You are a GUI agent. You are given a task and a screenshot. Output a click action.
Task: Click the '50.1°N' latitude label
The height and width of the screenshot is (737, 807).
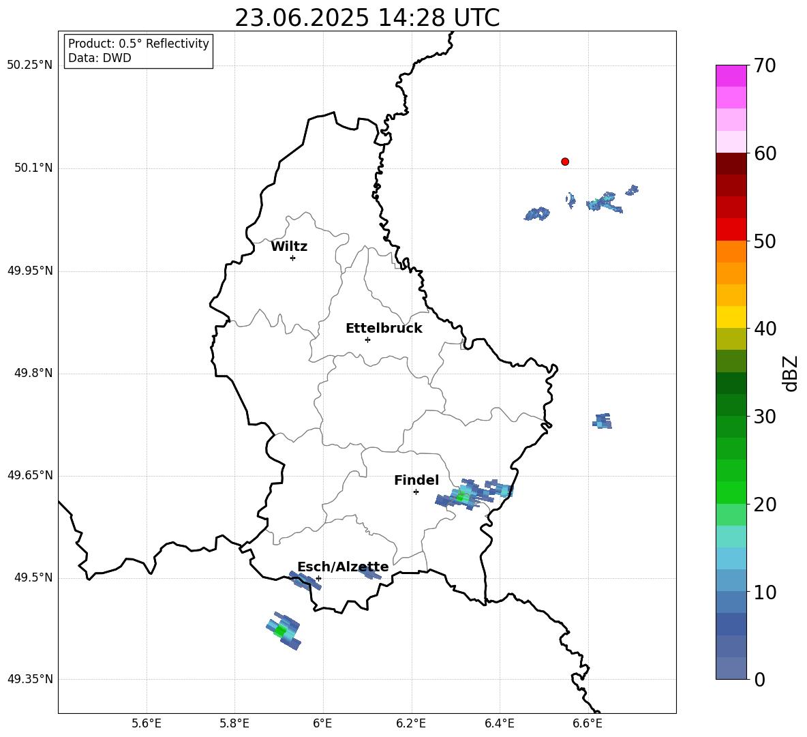point(33,168)
